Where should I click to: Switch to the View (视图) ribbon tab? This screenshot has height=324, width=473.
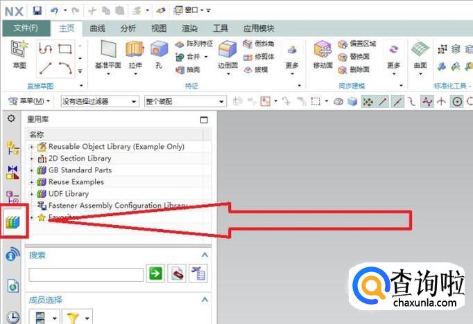click(x=159, y=28)
